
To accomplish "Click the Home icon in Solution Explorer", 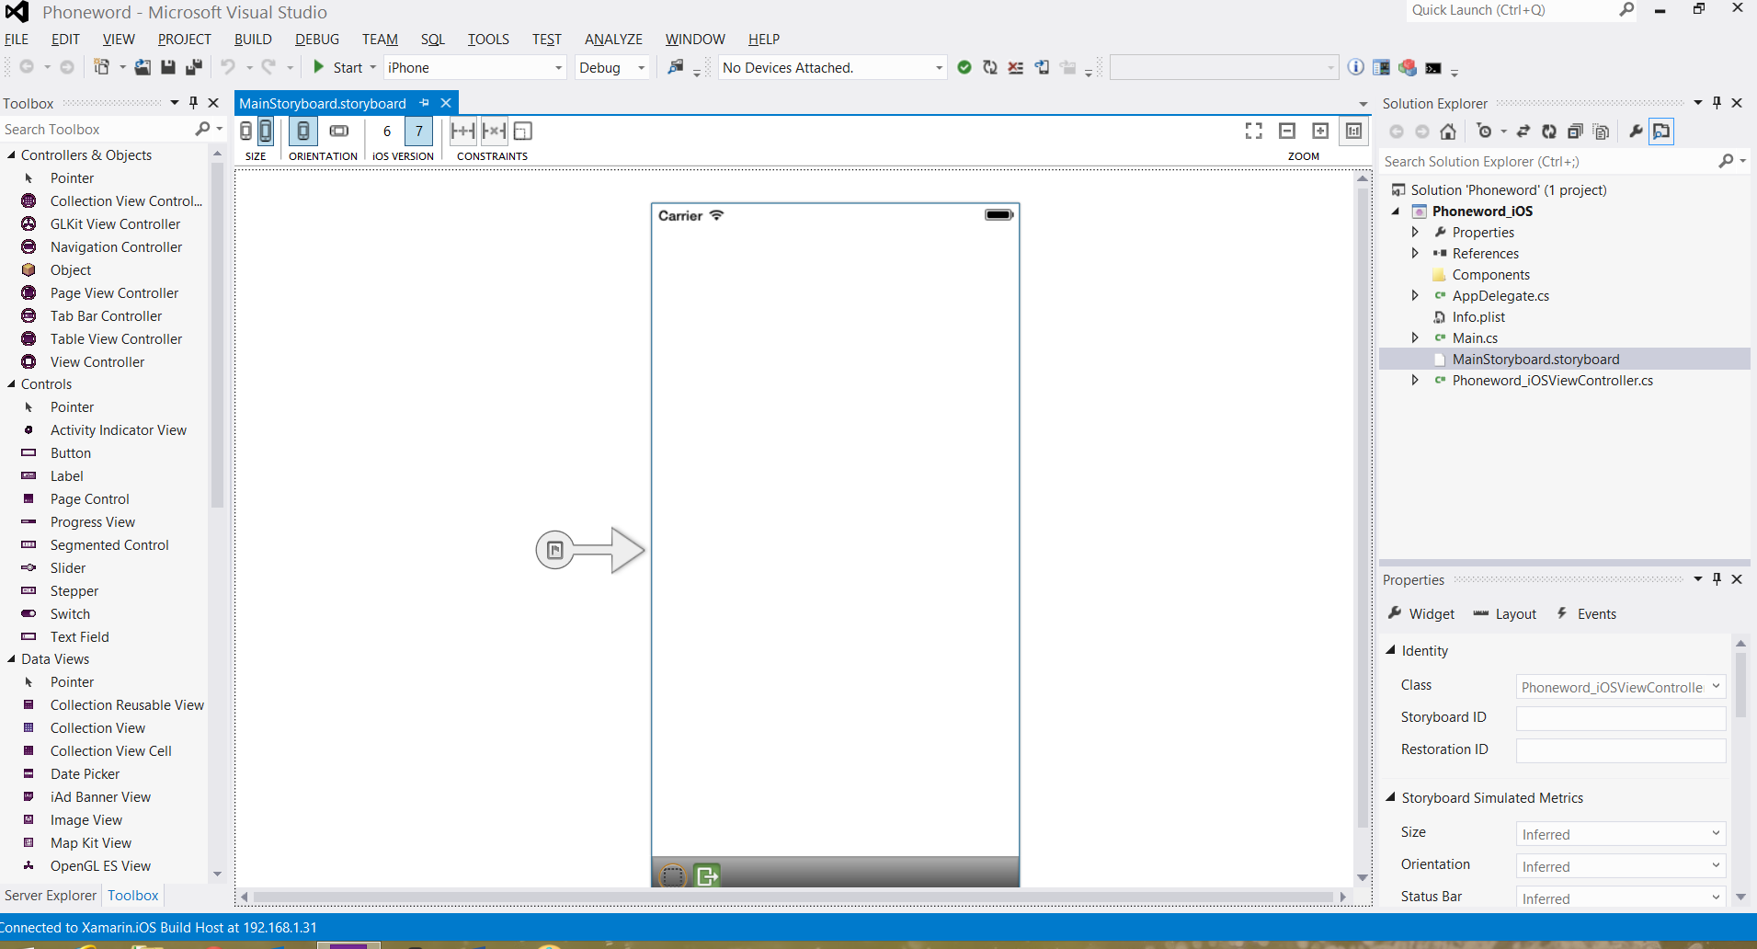I will [1448, 131].
